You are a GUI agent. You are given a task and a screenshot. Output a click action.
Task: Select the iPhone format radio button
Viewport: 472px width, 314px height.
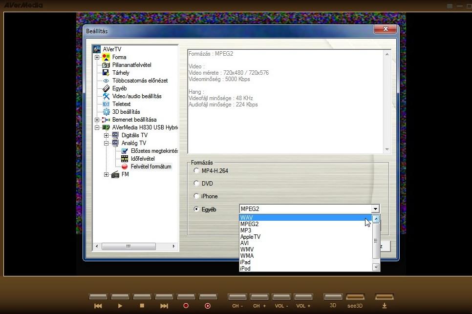(196, 196)
